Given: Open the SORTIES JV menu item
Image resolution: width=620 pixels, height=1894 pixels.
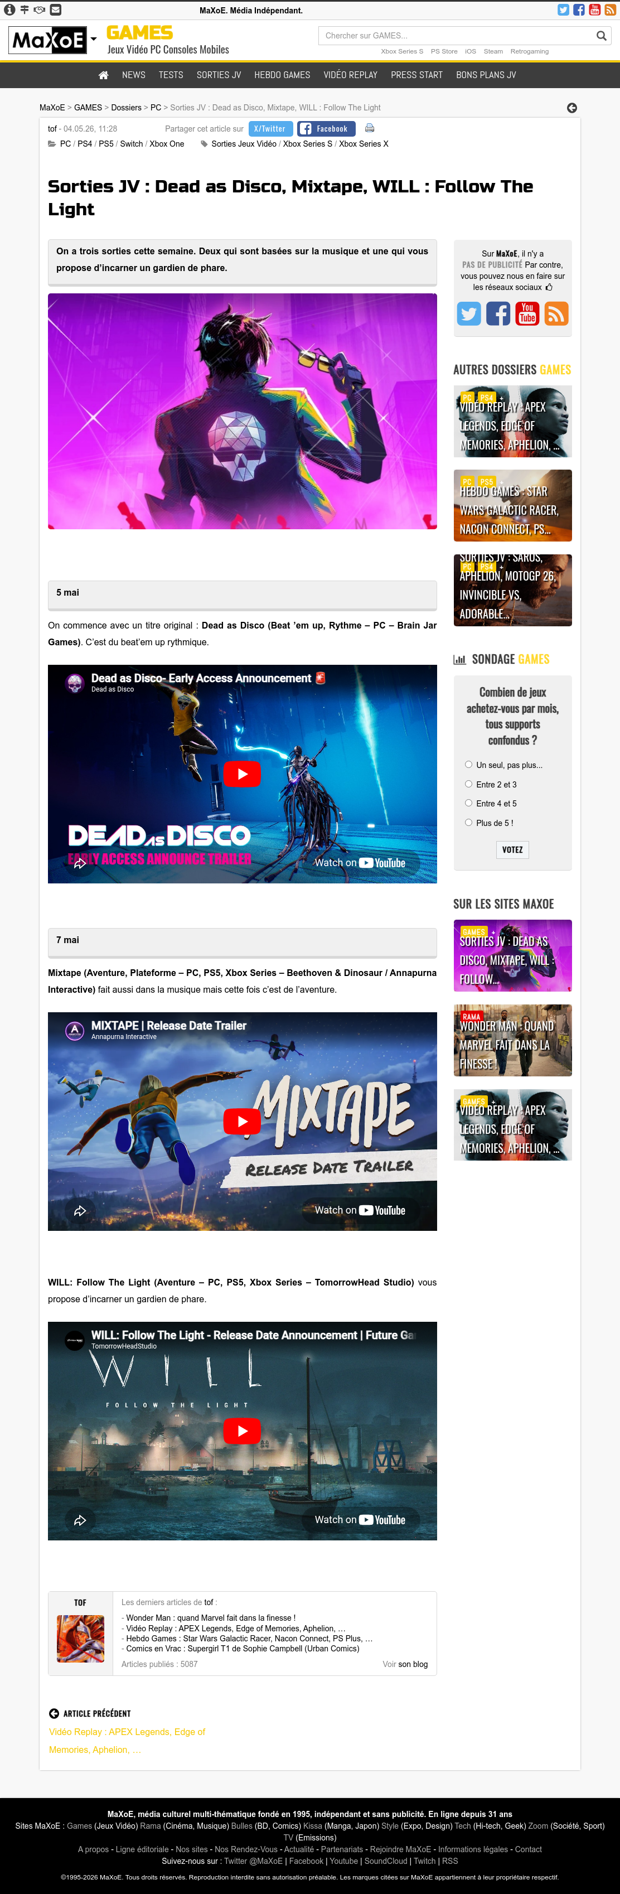Looking at the screenshot, I should pos(219,75).
